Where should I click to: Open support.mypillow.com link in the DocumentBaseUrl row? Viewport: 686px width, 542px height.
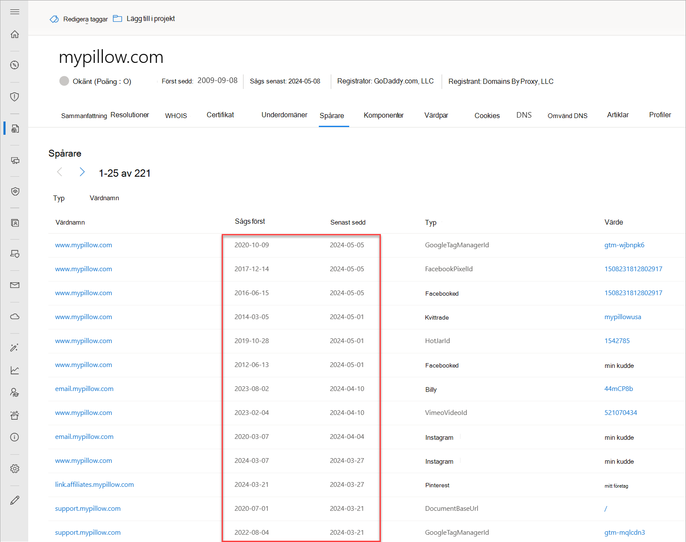pos(88,509)
